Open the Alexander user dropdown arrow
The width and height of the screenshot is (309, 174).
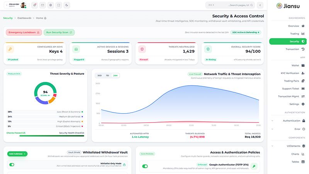pos(7,5)
